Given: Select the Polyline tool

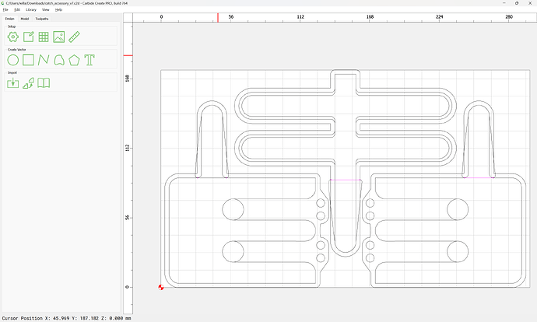Looking at the screenshot, I should pyautogui.click(x=44, y=60).
